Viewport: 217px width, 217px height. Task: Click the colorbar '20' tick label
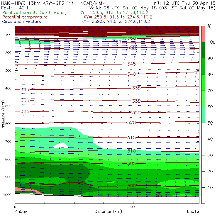(210, 172)
